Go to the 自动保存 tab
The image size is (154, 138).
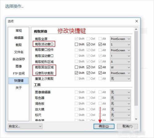[19, 59]
